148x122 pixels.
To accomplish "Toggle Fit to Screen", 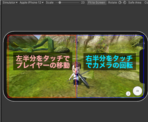I will [x=97, y=2].
